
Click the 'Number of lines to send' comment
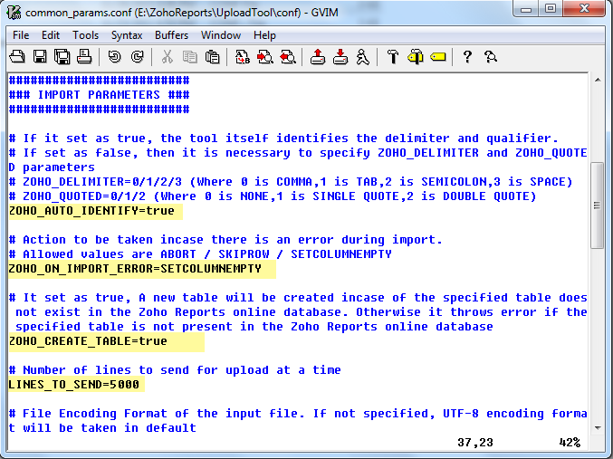(175, 370)
